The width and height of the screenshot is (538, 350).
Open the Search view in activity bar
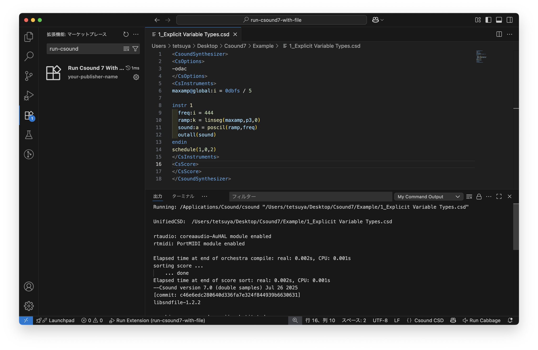[29, 56]
